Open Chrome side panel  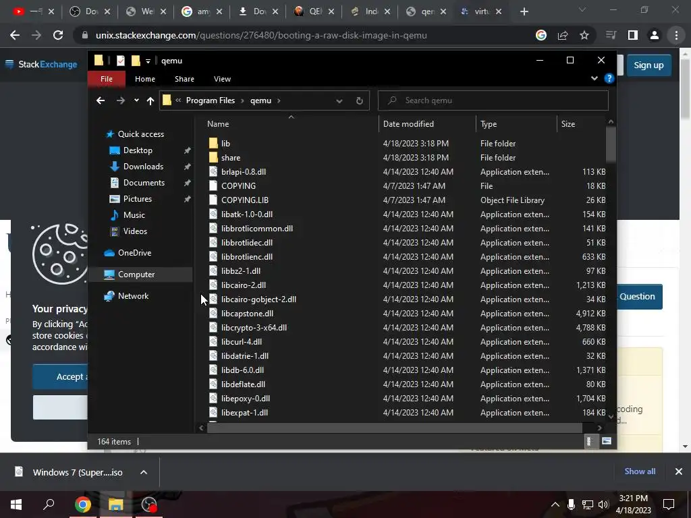point(633,35)
